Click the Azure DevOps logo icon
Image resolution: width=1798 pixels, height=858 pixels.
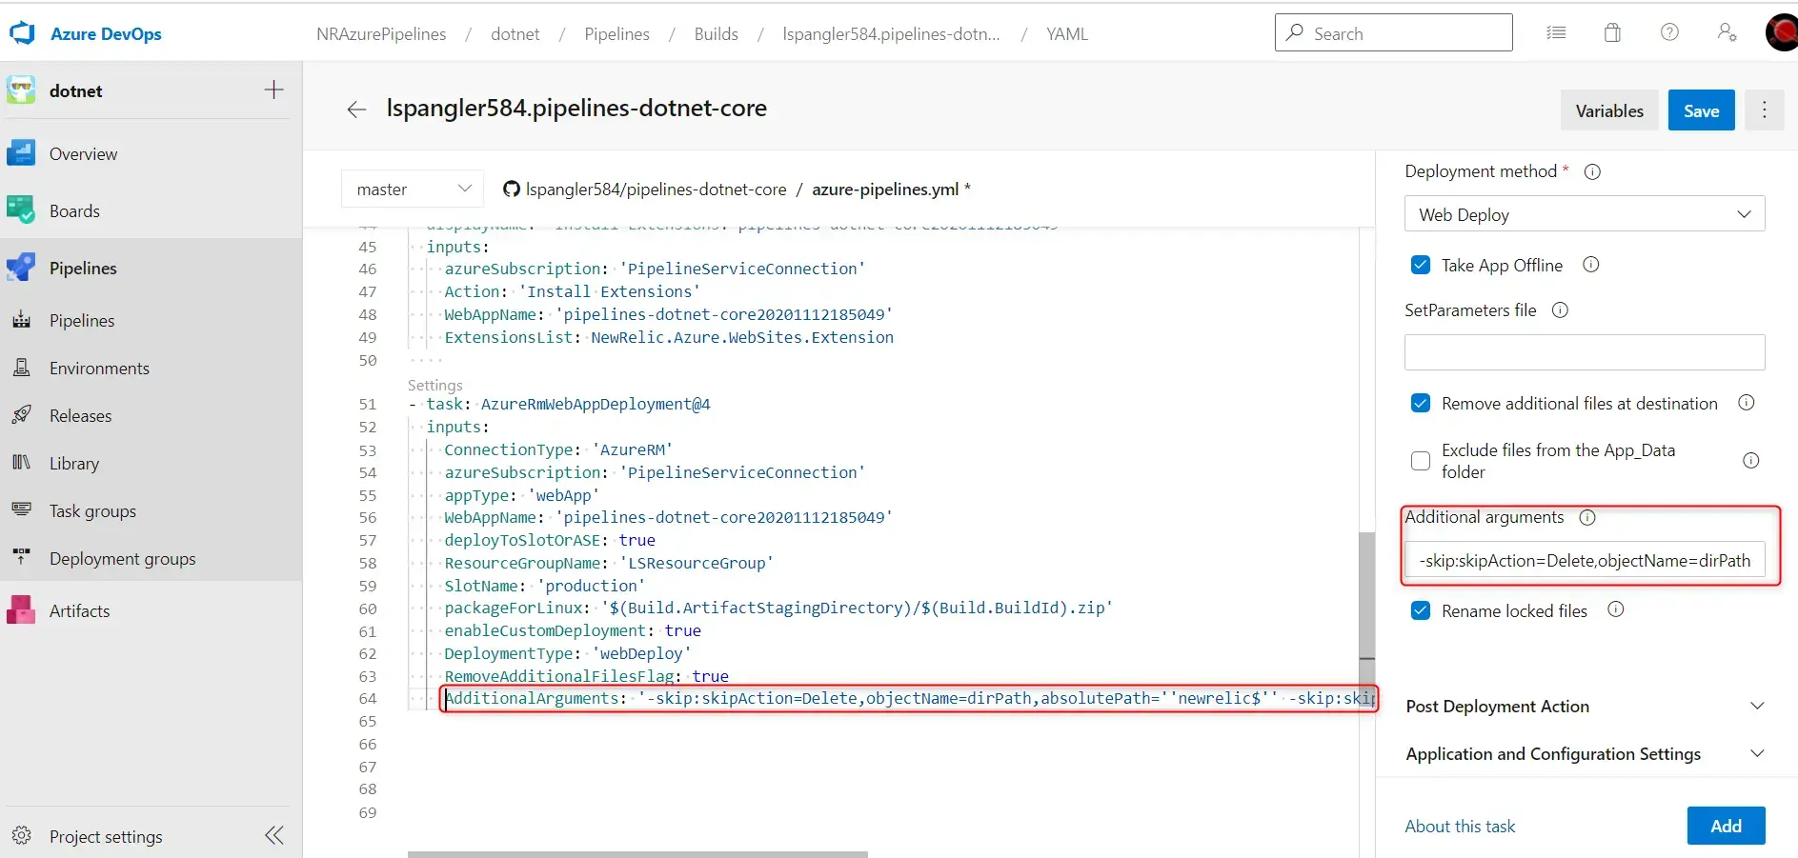pos(22,33)
